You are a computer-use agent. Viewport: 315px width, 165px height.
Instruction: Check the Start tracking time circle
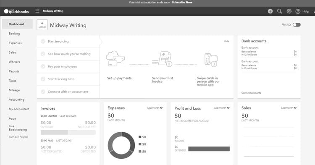43,79
